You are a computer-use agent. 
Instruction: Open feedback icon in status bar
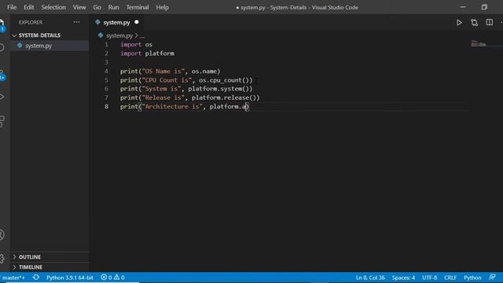point(492,277)
